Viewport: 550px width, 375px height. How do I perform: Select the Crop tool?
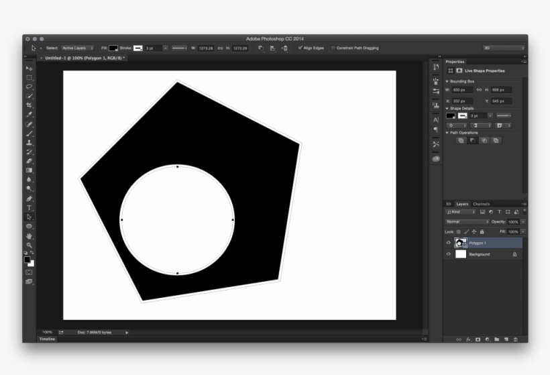(x=29, y=105)
